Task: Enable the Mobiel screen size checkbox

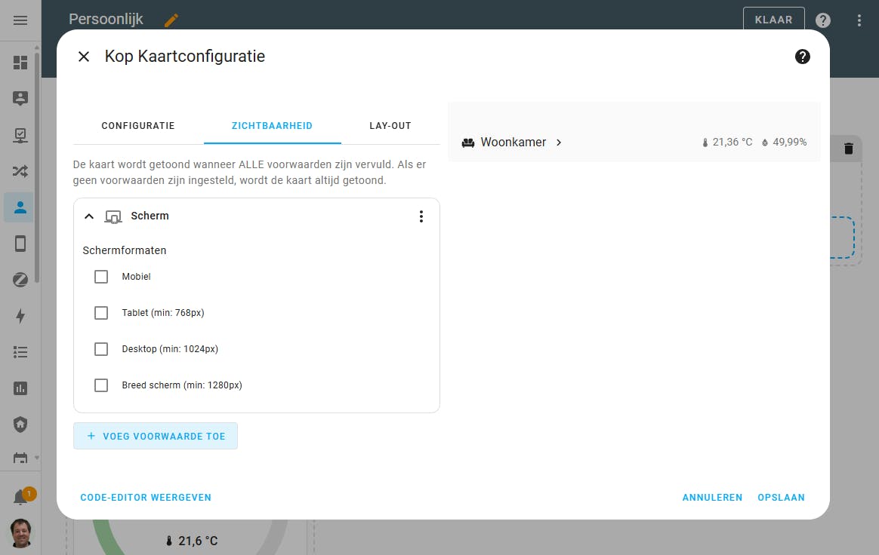Action: [x=101, y=277]
